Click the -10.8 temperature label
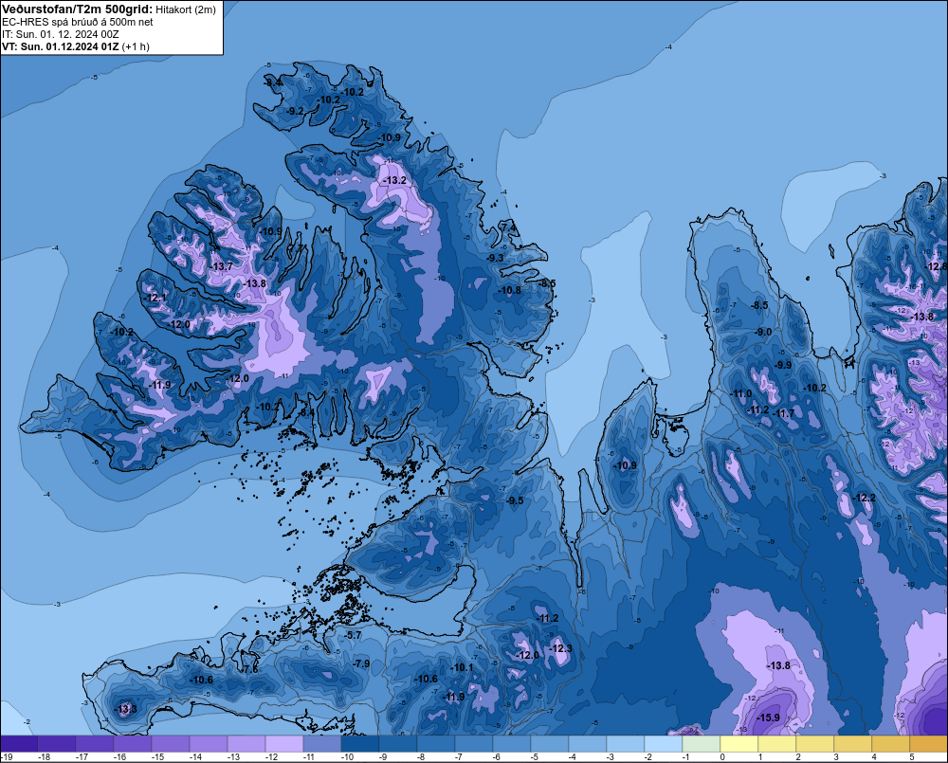The width and height of the screenshot is (948, 763). tap(510, 290)
